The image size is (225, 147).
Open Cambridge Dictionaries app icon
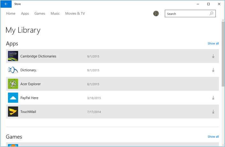13,56
